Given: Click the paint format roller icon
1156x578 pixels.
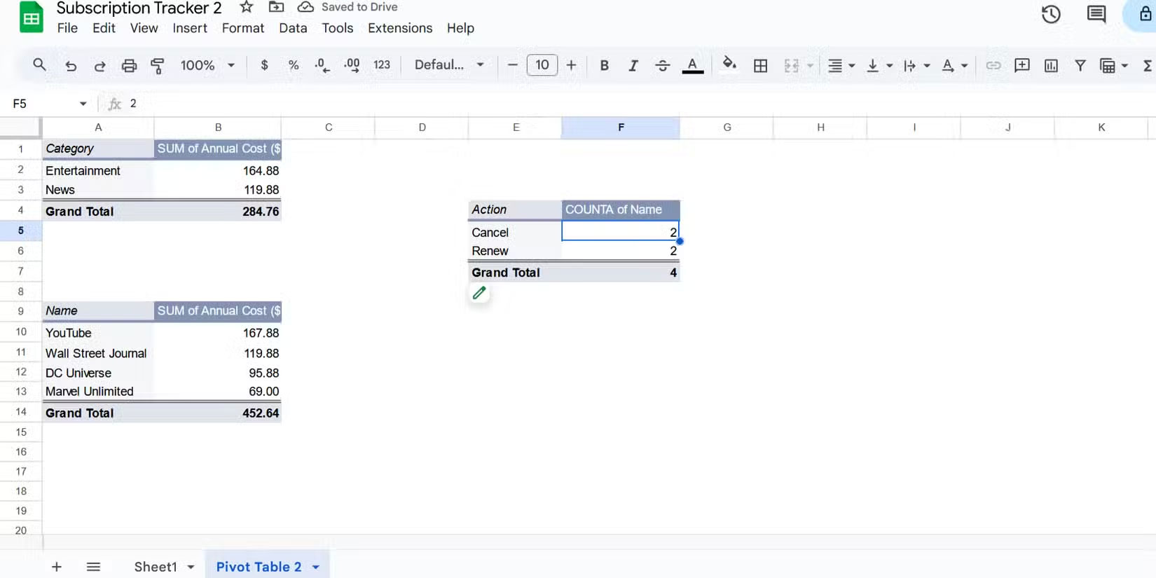Looking at the screenshot, I should 158,65.
